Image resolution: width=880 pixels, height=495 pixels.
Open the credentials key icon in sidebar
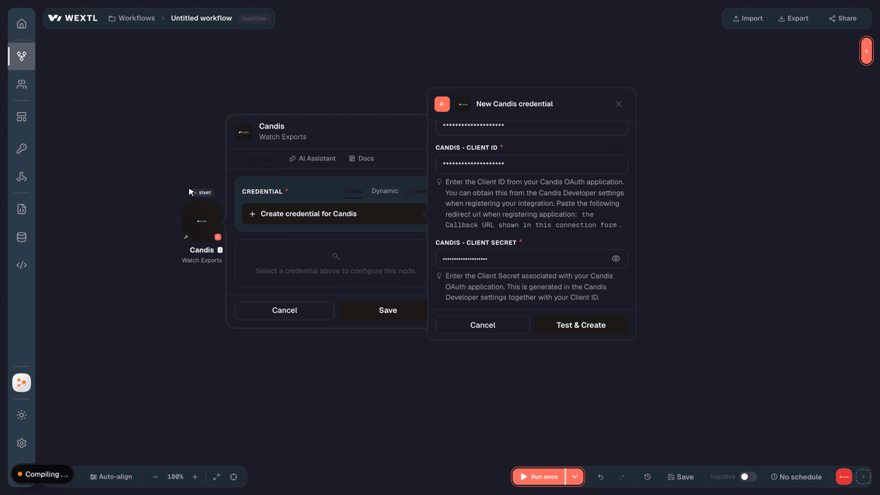click(21, 148)
